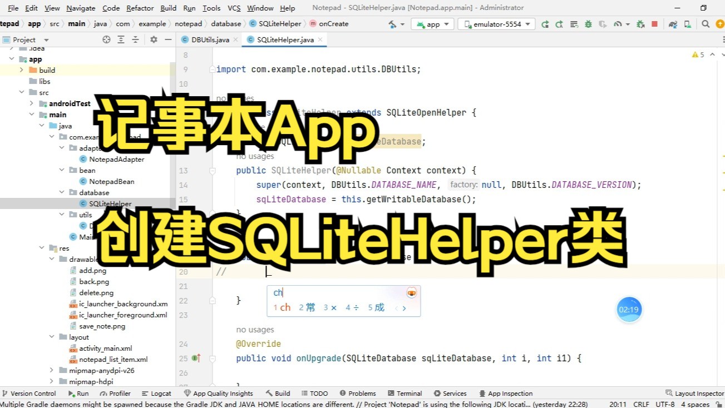Image resolution: width=725 pixels, height=408 pixels.
Task: Open the emulator-5554 device dropdown
Action: click(496, 24)
